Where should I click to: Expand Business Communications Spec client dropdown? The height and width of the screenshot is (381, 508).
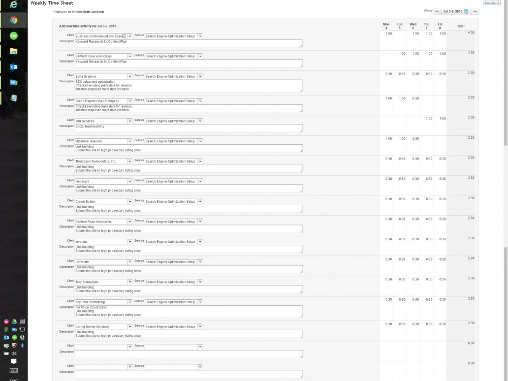point(130,36)
